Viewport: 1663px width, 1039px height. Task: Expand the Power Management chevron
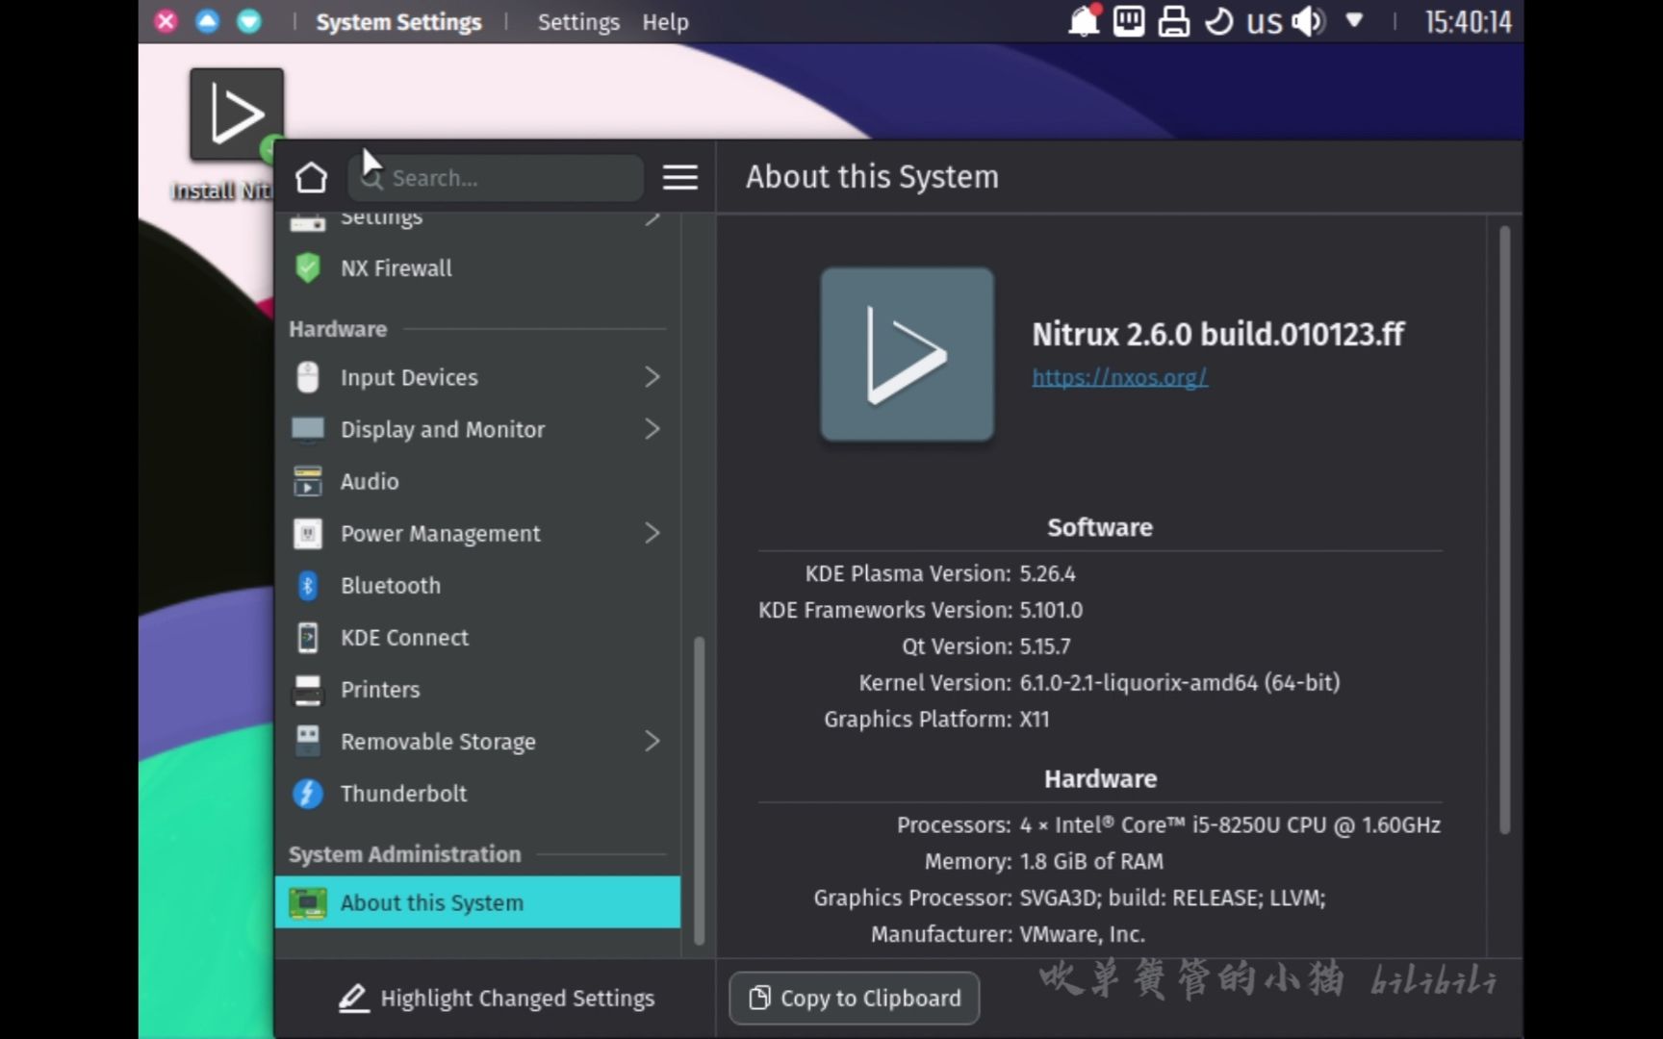point(652,533)
